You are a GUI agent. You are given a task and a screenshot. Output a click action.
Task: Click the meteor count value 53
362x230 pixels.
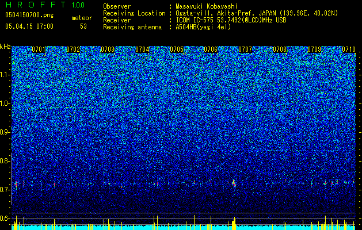tap(83, 26)
